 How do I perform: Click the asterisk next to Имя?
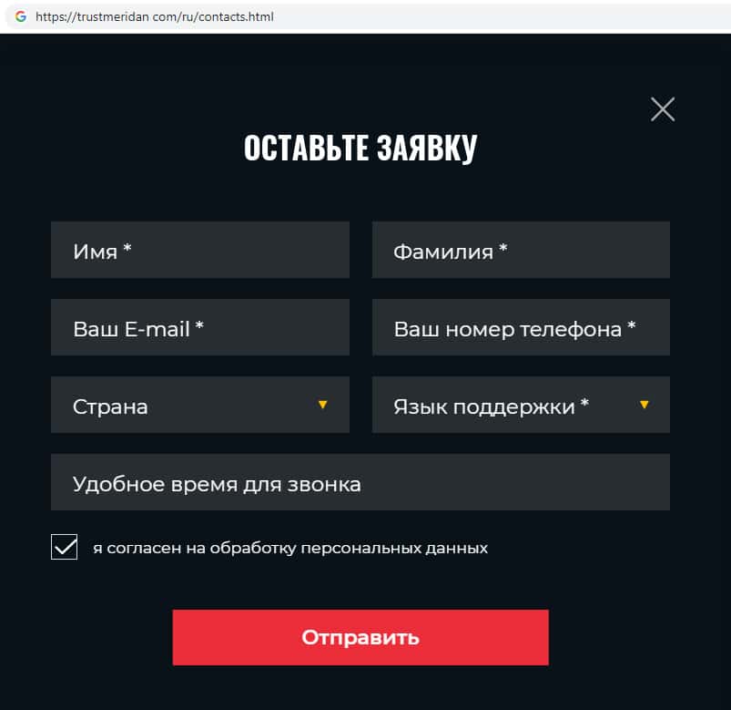point(127,249)
